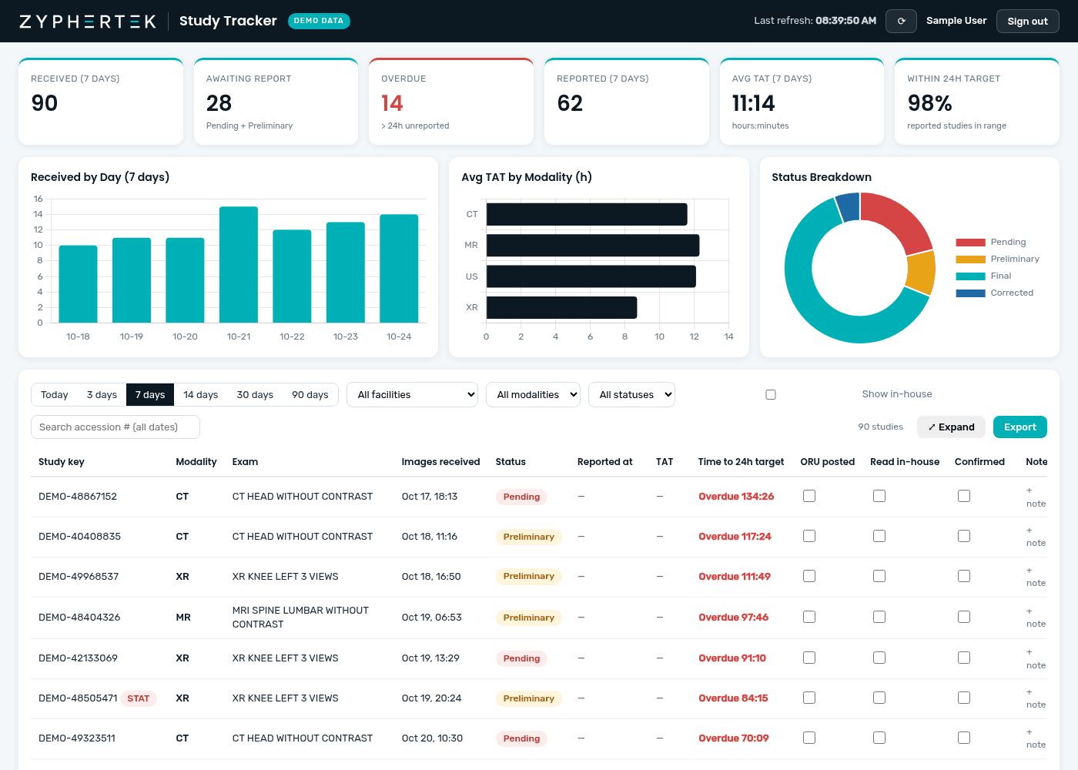Add note for study DEMO-48404326

(x=1036, y=618)
